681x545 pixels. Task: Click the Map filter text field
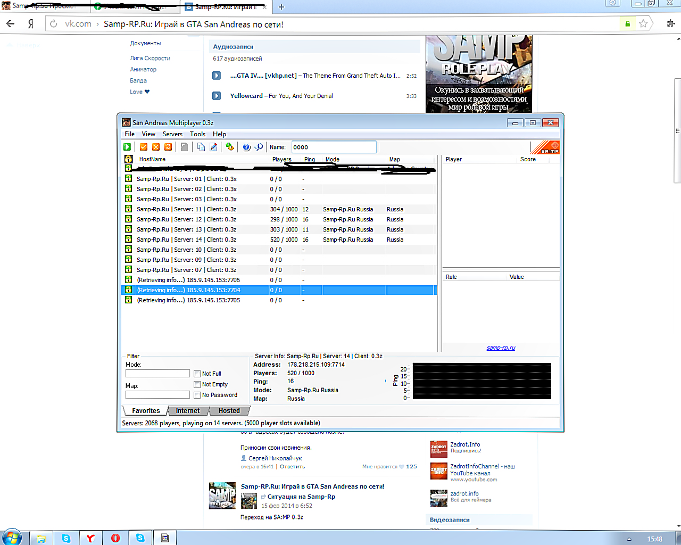pyautogui.click(x=157, y=395)
